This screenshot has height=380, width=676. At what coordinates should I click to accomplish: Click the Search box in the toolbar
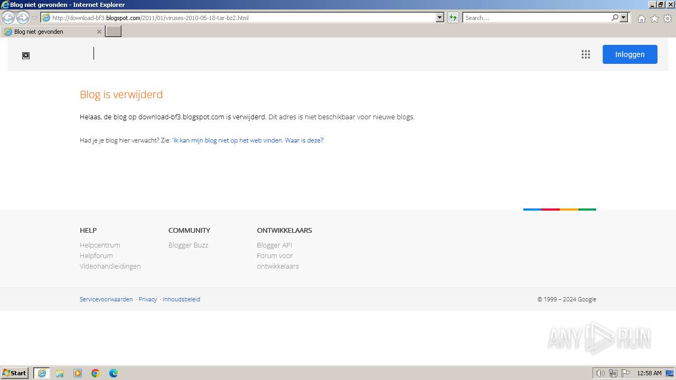(537, 18)
